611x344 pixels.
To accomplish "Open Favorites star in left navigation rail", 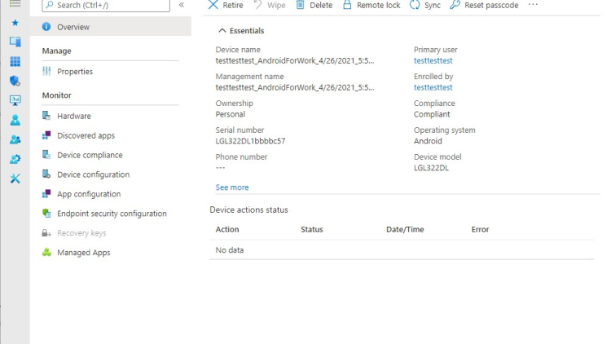I will 15,23.
